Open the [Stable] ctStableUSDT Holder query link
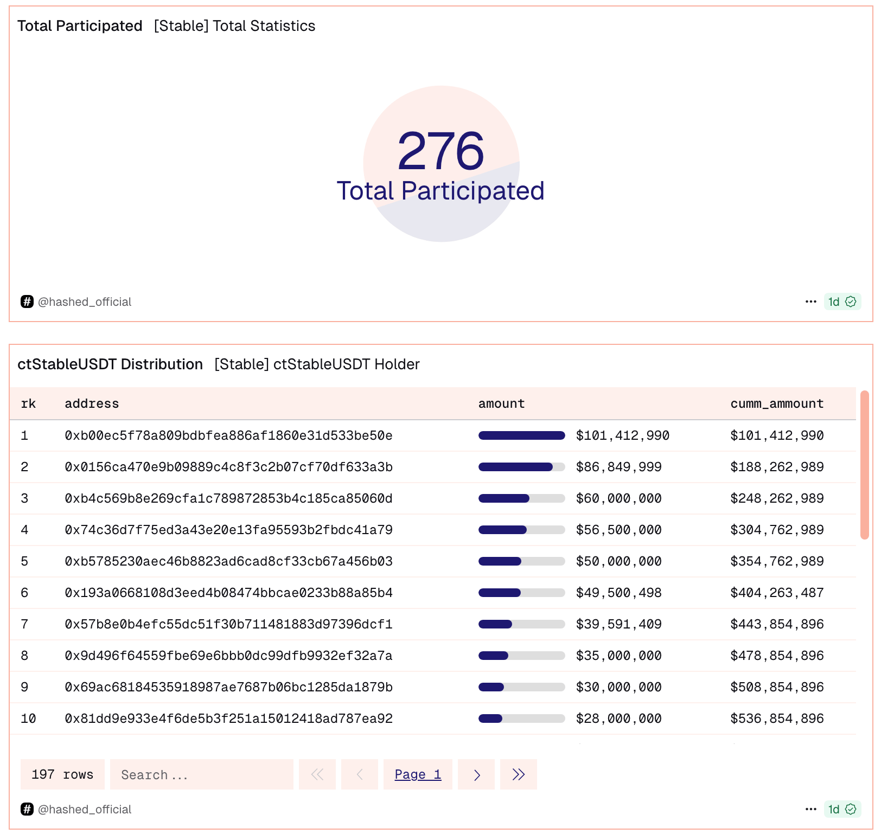The image size is (881, 834). point(317,364)
